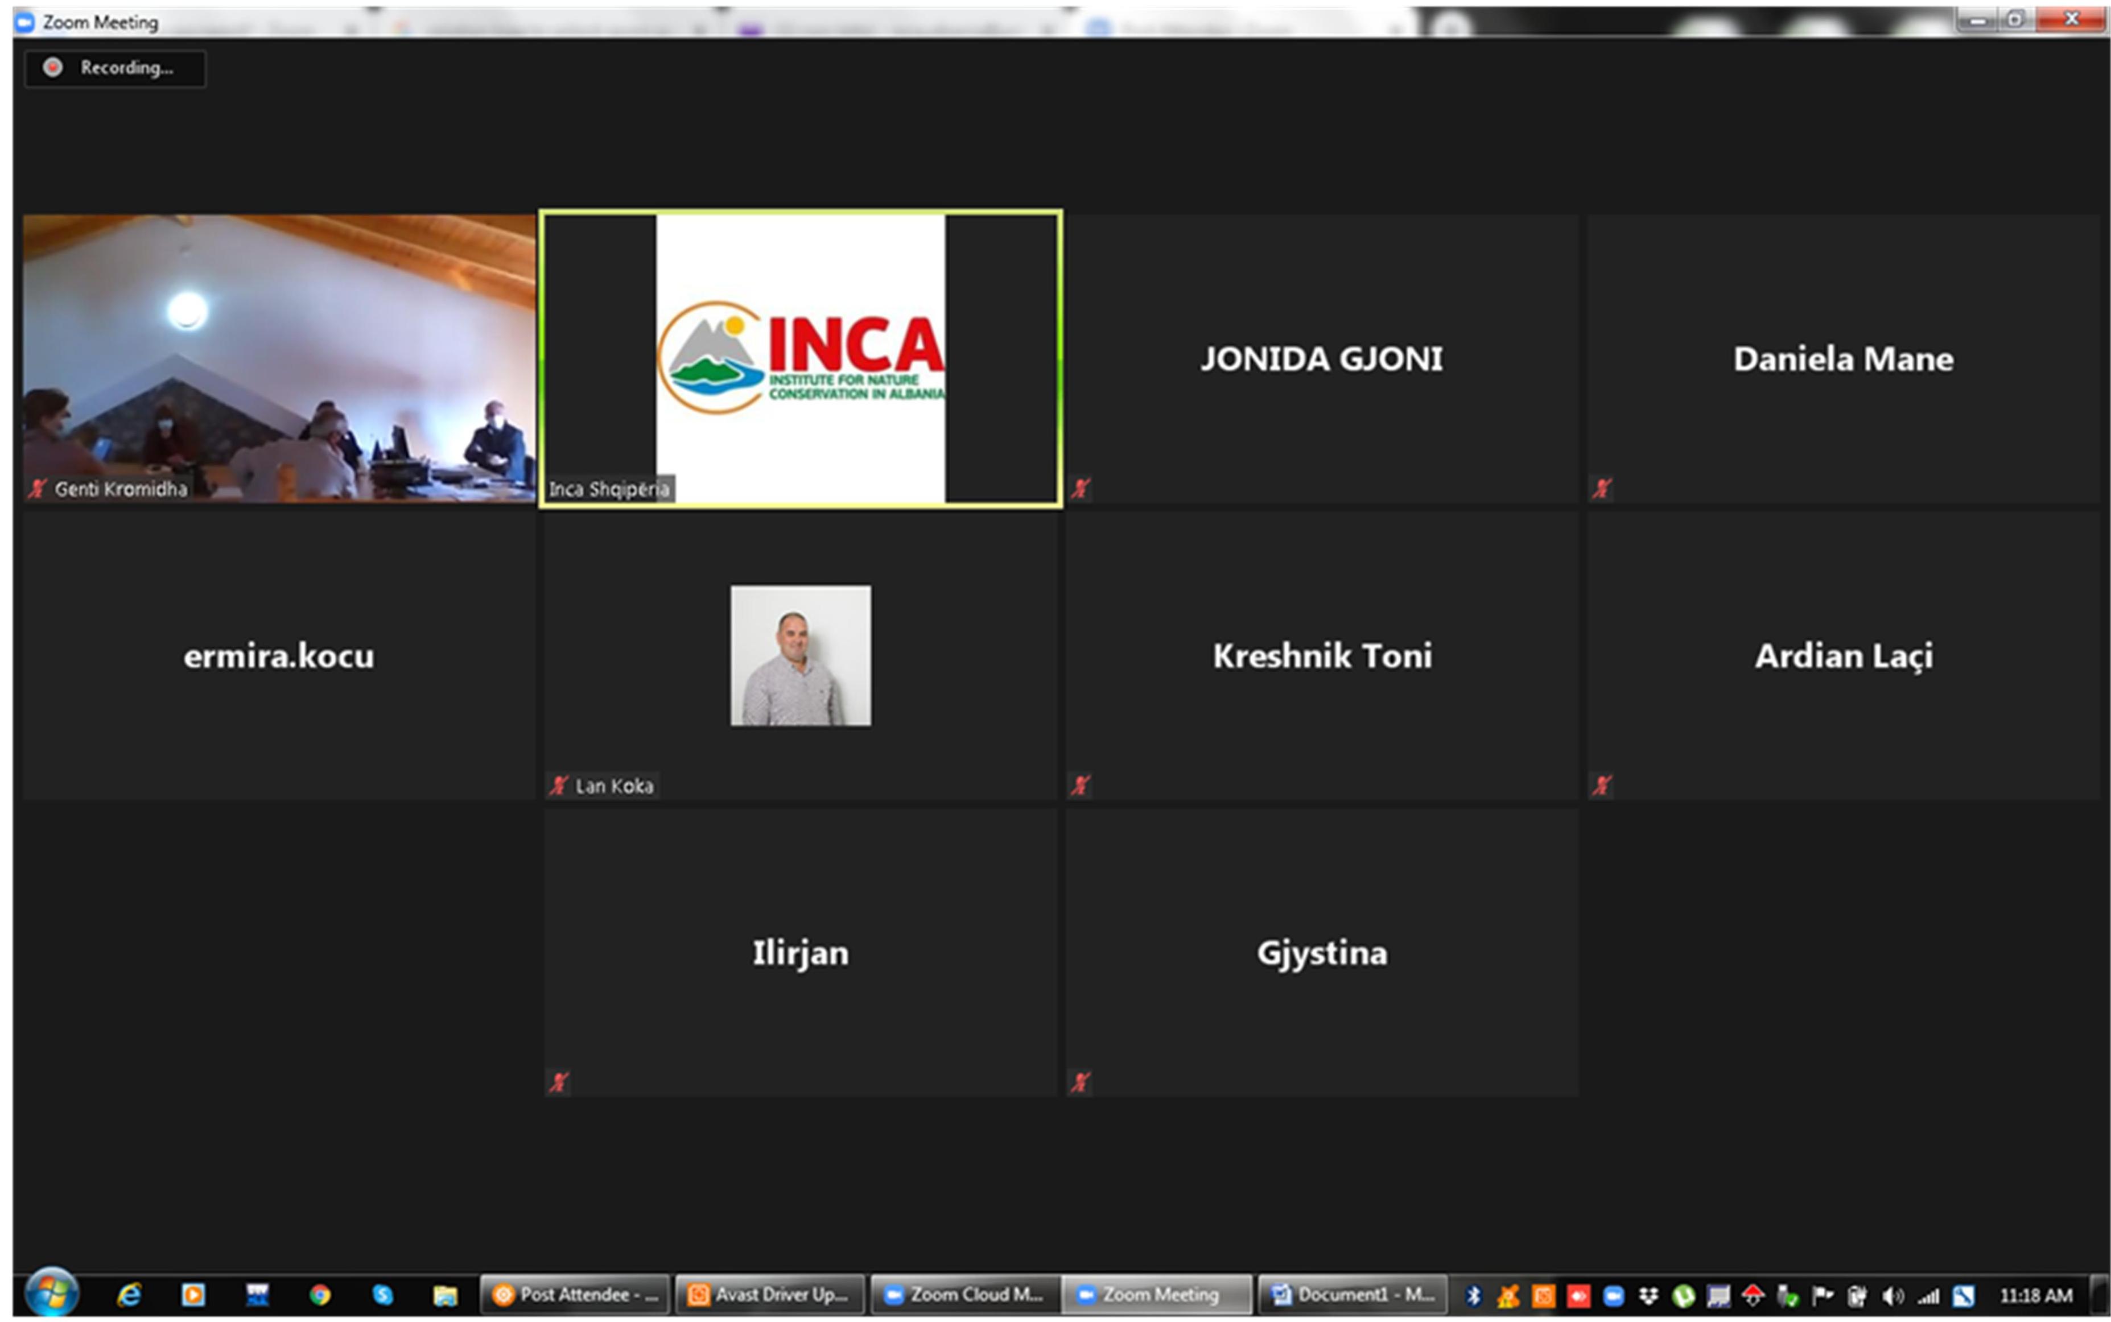Switch to the Zoom Meeting taskbar button
The height and width of the screenshot is (1322, 2111).
(1157, 1294)
